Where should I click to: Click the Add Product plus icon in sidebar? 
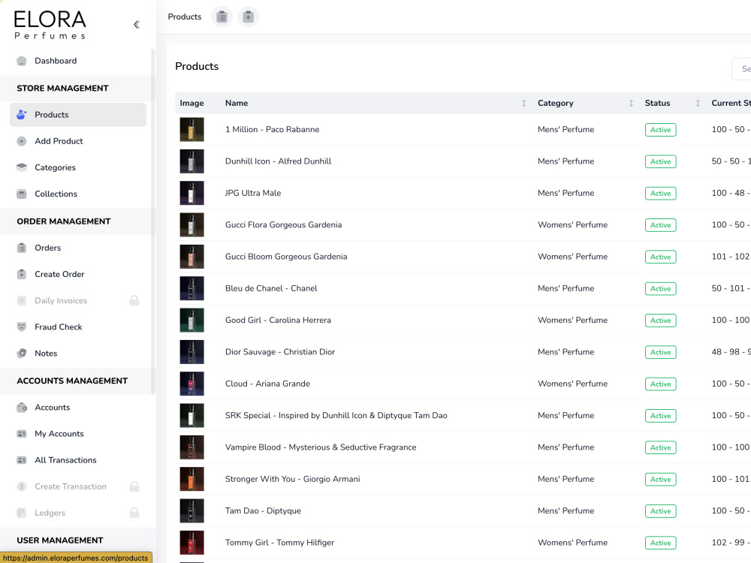22,141
